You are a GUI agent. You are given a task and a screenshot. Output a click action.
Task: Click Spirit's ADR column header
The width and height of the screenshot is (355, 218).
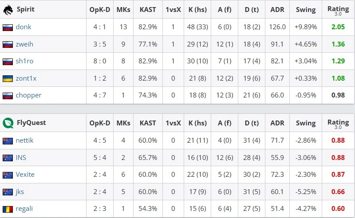click(277, 10)
